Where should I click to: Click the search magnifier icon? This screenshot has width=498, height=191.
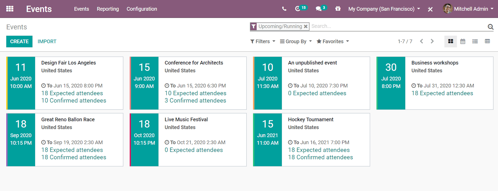click(x=491, y=27)
